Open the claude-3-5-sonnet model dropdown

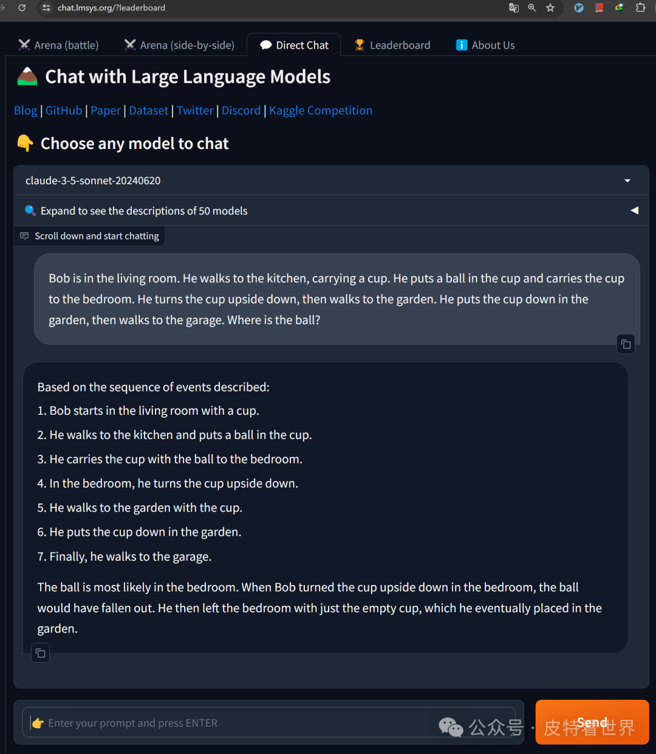(x=331, y=181)
